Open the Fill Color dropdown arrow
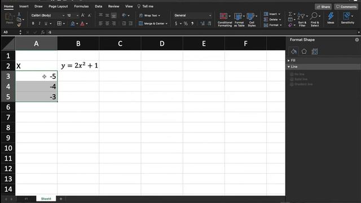This screenshot has width=361, height=203. pyautogui.click(x=77, y=24)
